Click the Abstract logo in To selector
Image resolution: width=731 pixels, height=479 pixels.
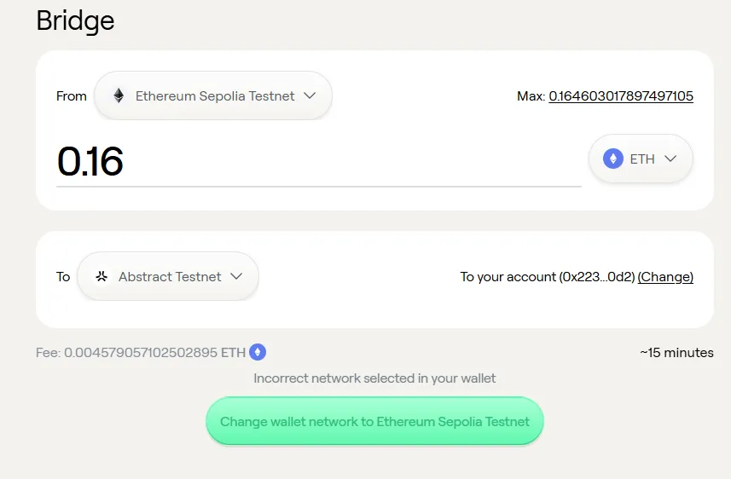102,277
